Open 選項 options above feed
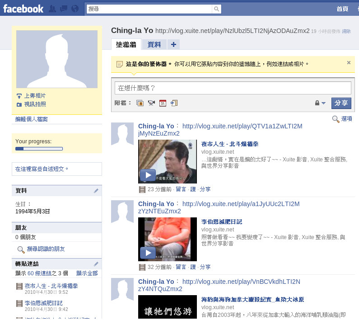Image resolution: width=359 pixels, height=320 pixels. (347, 119)
